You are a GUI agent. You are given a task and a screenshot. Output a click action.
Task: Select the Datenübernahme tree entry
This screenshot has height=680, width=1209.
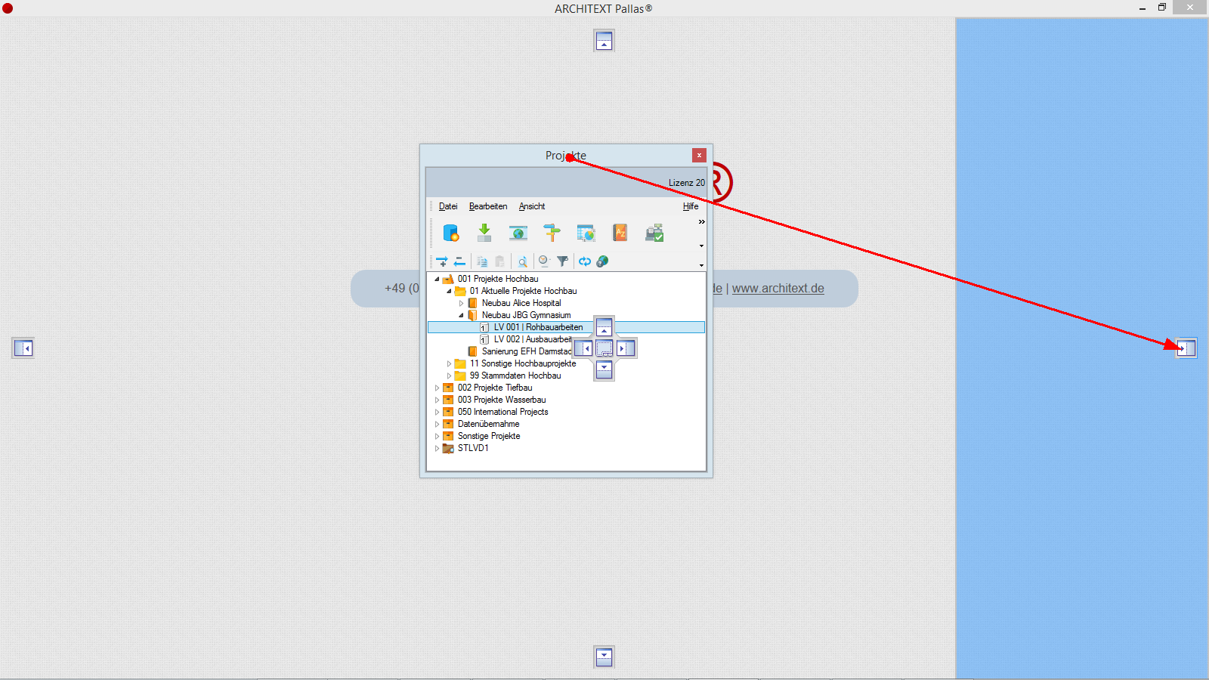488,424
